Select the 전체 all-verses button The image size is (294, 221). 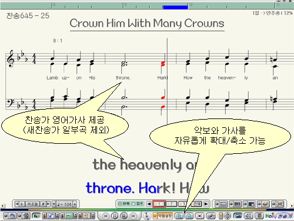pos(196,204)
